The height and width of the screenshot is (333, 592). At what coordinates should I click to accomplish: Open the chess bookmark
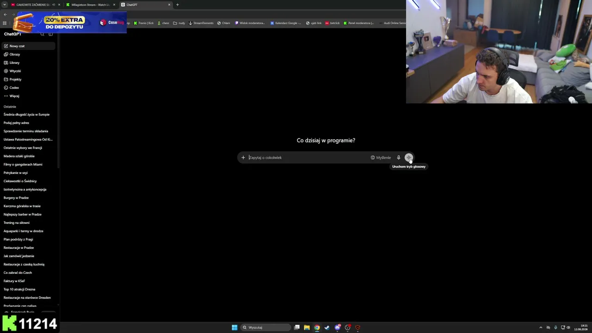pos(163,23)
